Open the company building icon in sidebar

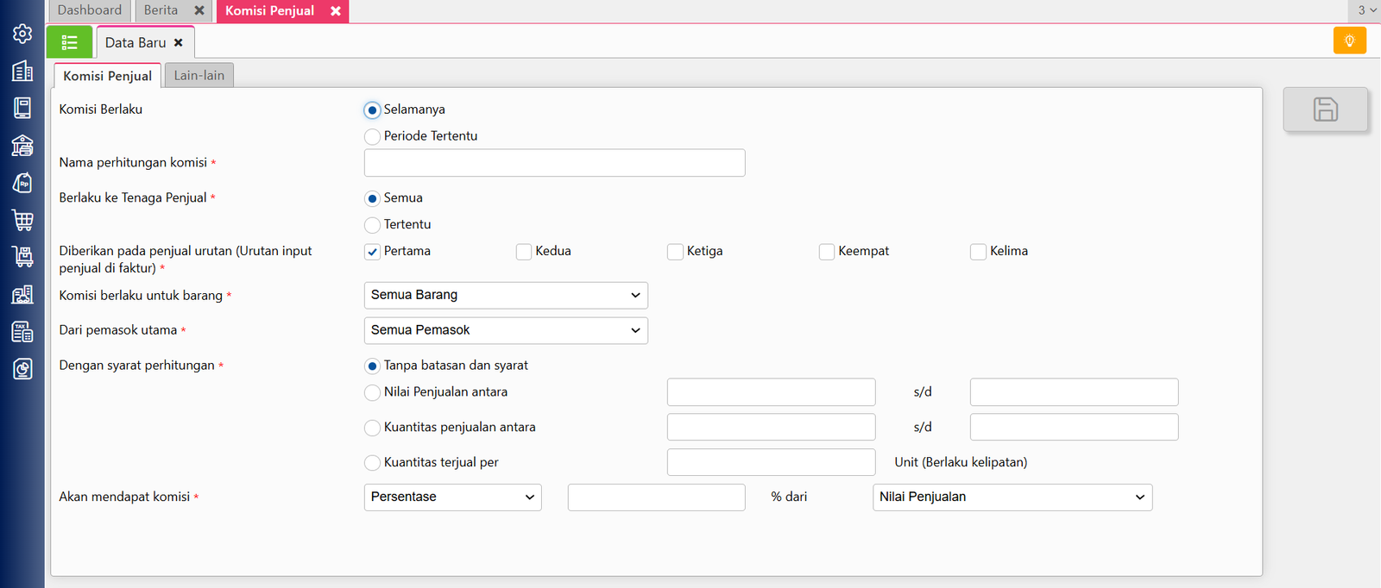pos(22,71)
